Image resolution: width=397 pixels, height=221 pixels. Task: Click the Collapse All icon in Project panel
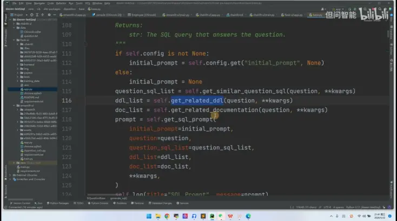pos(42,15)
